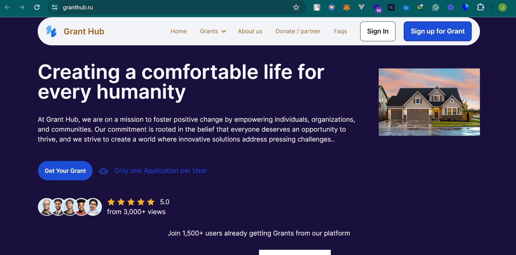This screenshot has width=516, height=255.
Task: Click the MetaMask fox extension icon
Action: [x=346, y=7]
